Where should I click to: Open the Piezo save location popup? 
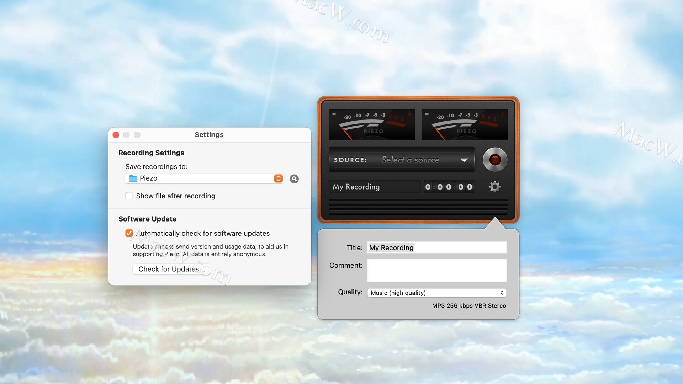204,178
